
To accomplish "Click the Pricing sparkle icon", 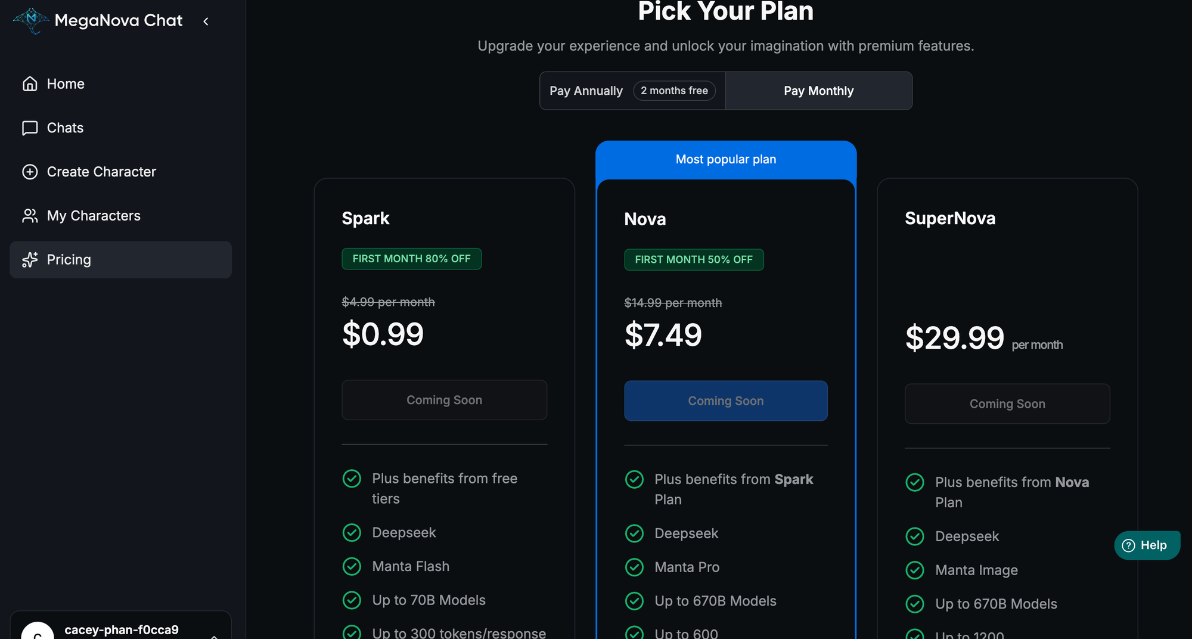I will pos(30,260).
